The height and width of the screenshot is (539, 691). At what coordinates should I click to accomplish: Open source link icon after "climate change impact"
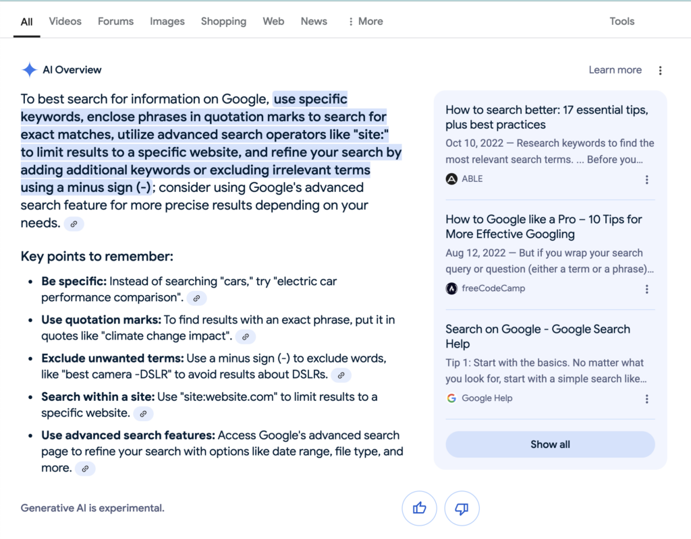(246, 337)
